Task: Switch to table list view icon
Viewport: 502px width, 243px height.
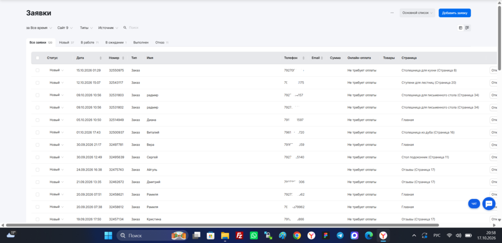Action: 460,28
